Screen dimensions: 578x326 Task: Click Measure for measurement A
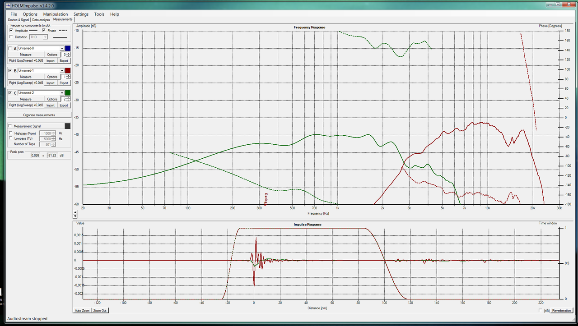click(26, 55)
